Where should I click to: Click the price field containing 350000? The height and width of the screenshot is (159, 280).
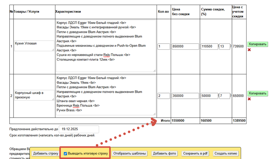[185, 96]
